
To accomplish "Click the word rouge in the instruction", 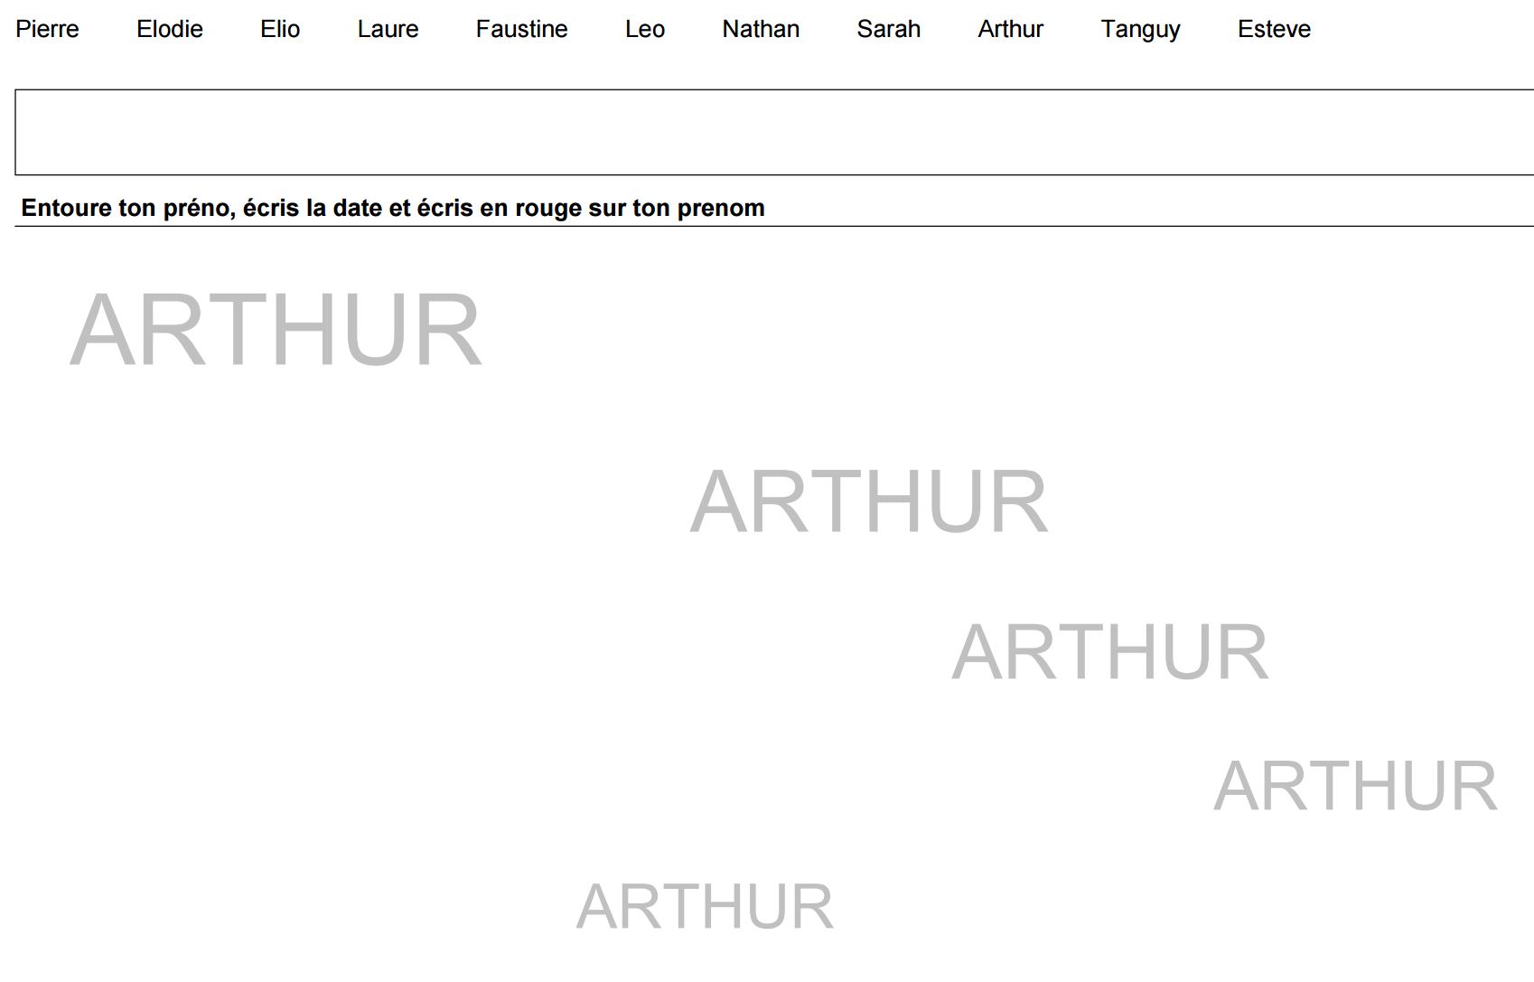I will pyautogui.click(x=548, y=208).
